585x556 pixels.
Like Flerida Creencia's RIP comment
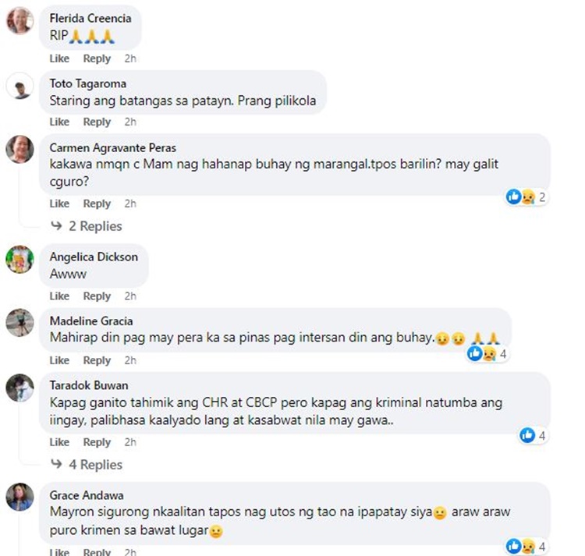click(x=59, y=58)
